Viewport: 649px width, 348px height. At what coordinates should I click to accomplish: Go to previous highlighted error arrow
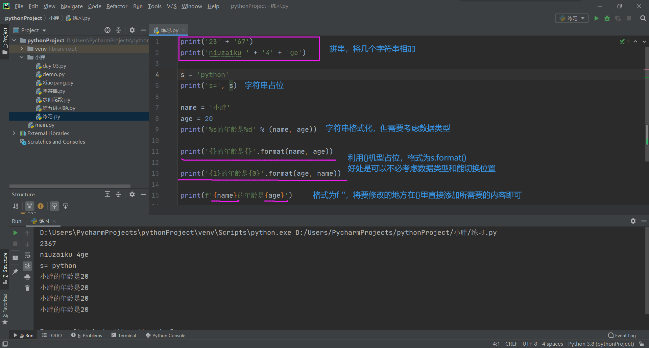(635, 42)
